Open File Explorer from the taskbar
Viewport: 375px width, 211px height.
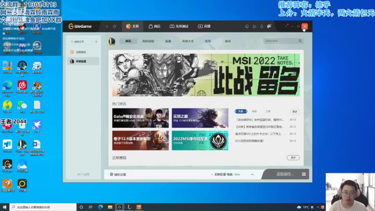click(110, 207)
